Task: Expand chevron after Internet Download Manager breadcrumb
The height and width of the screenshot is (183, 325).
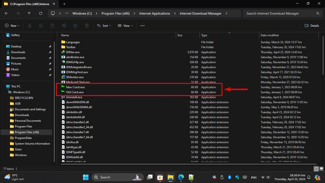Action: point(226,13)
